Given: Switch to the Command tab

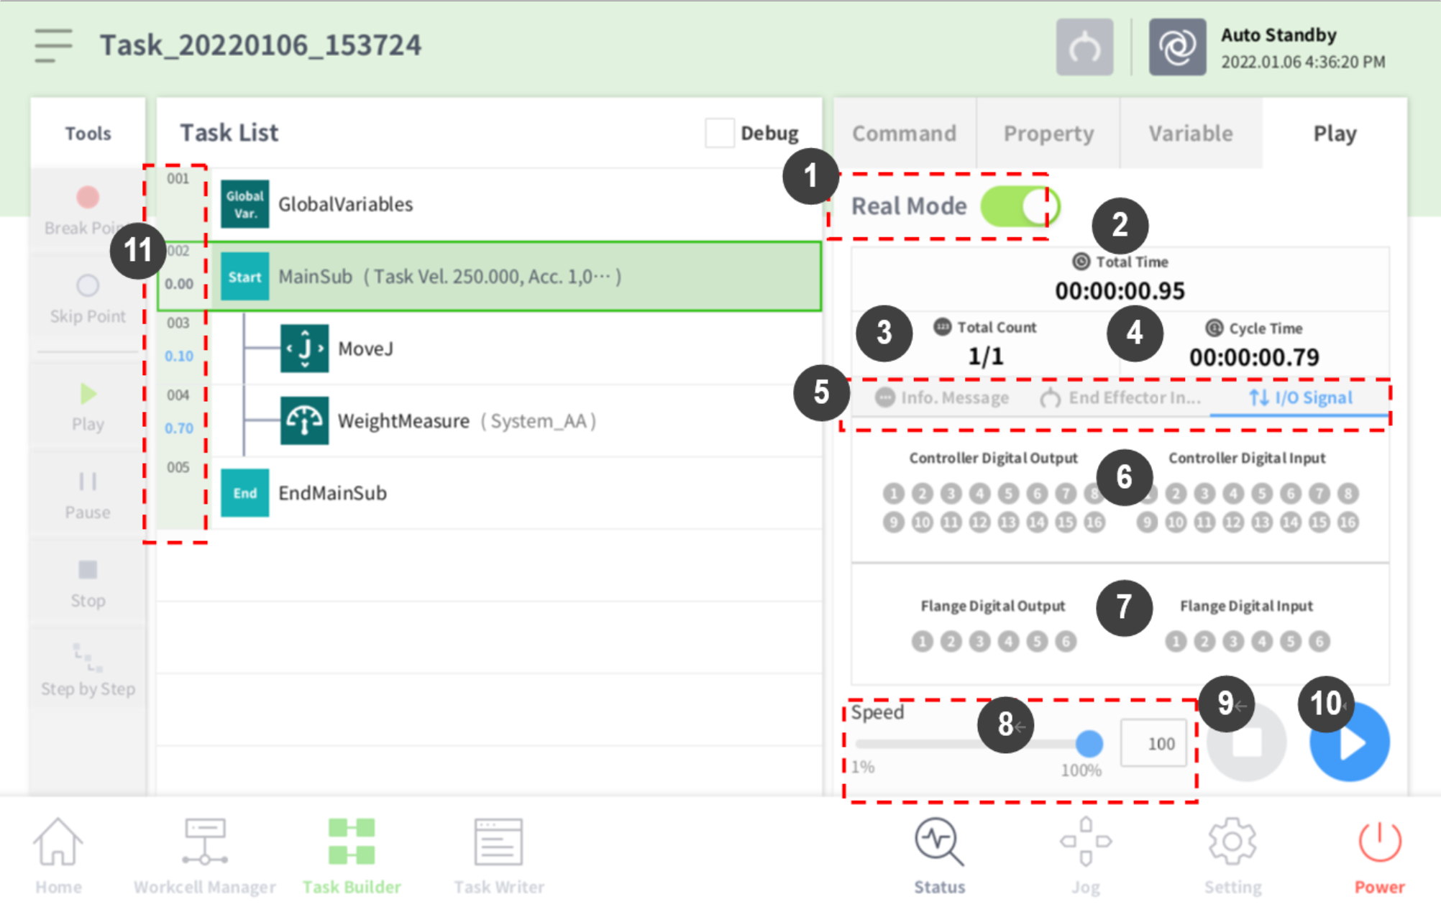Looking at the screenshot, I should (x=904, y=134).
